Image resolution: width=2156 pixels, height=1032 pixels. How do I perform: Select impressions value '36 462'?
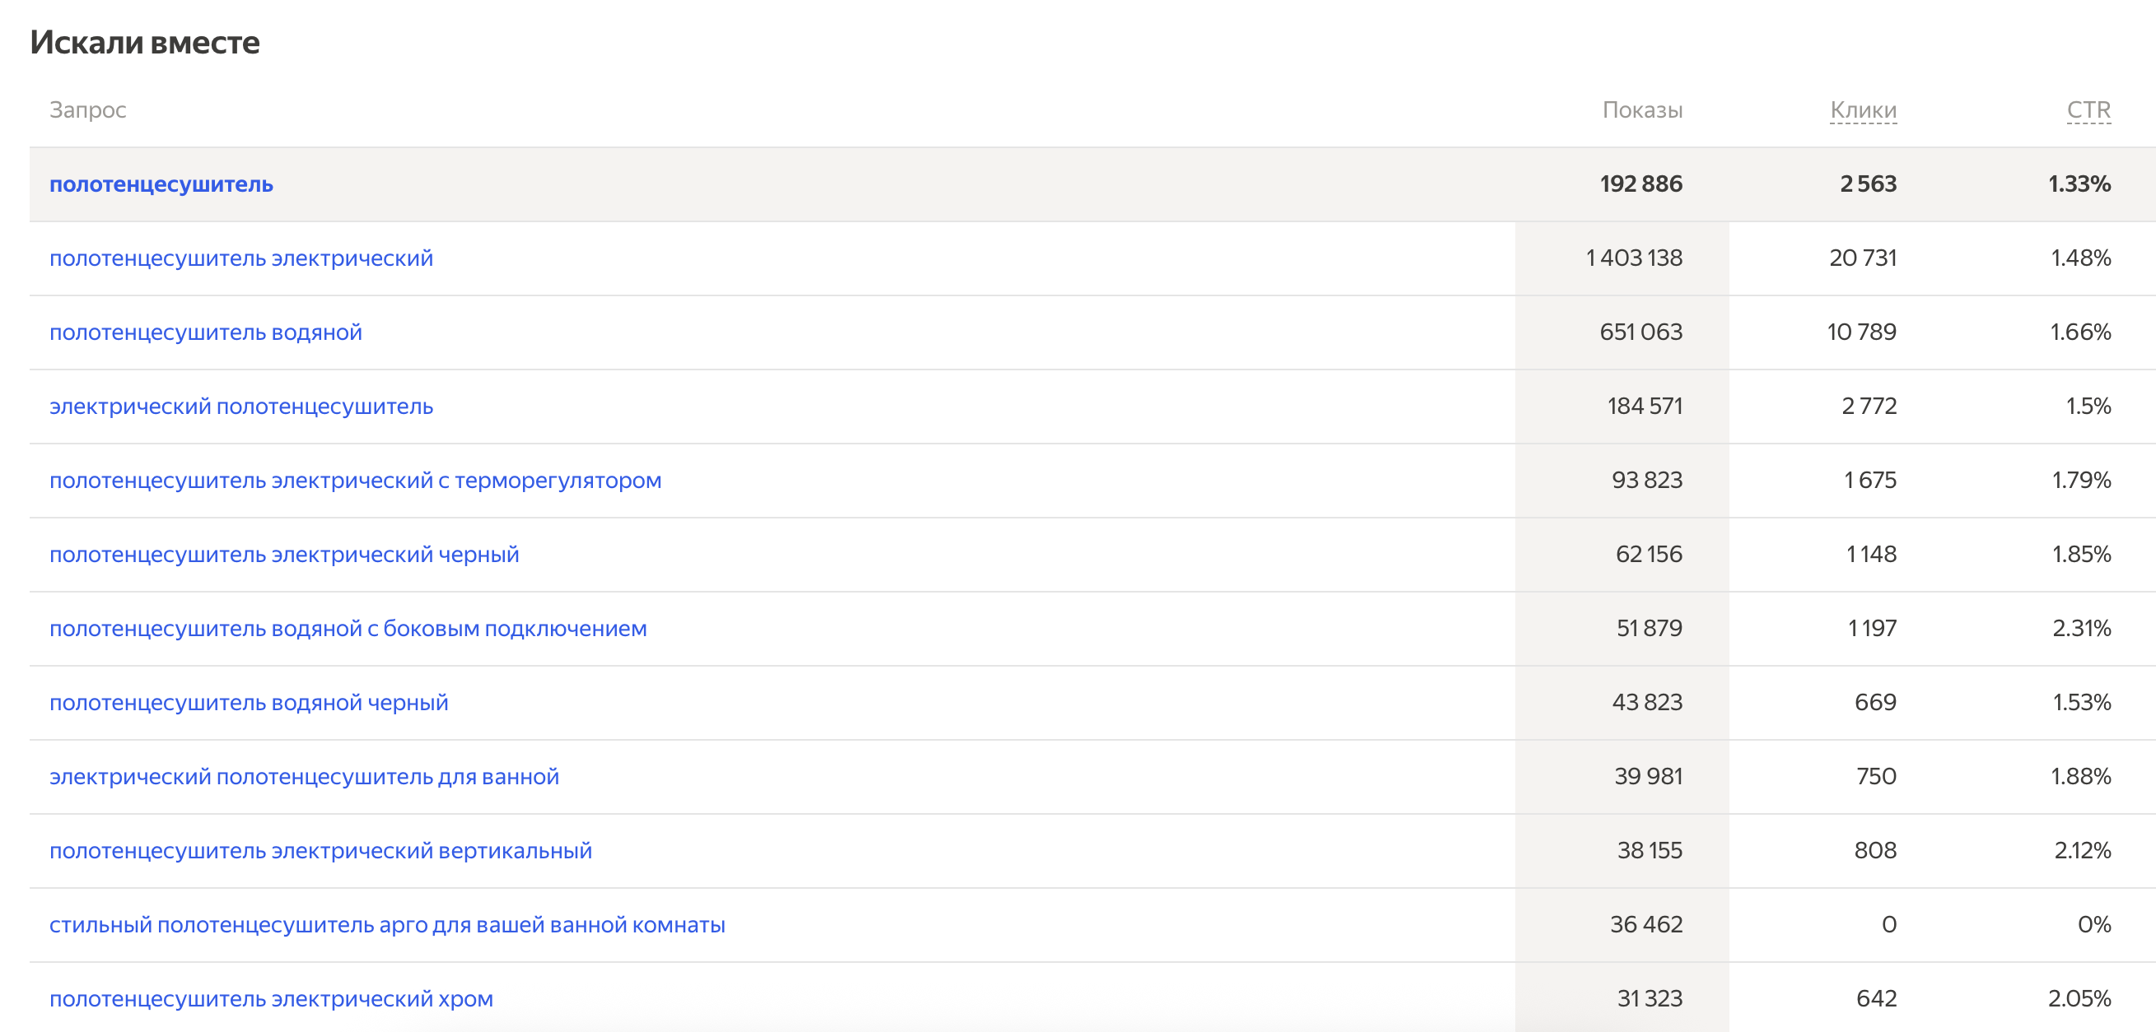point(1646,925)
